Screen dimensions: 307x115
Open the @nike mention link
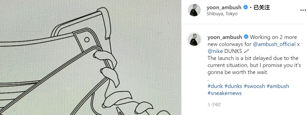click(215, 51)
